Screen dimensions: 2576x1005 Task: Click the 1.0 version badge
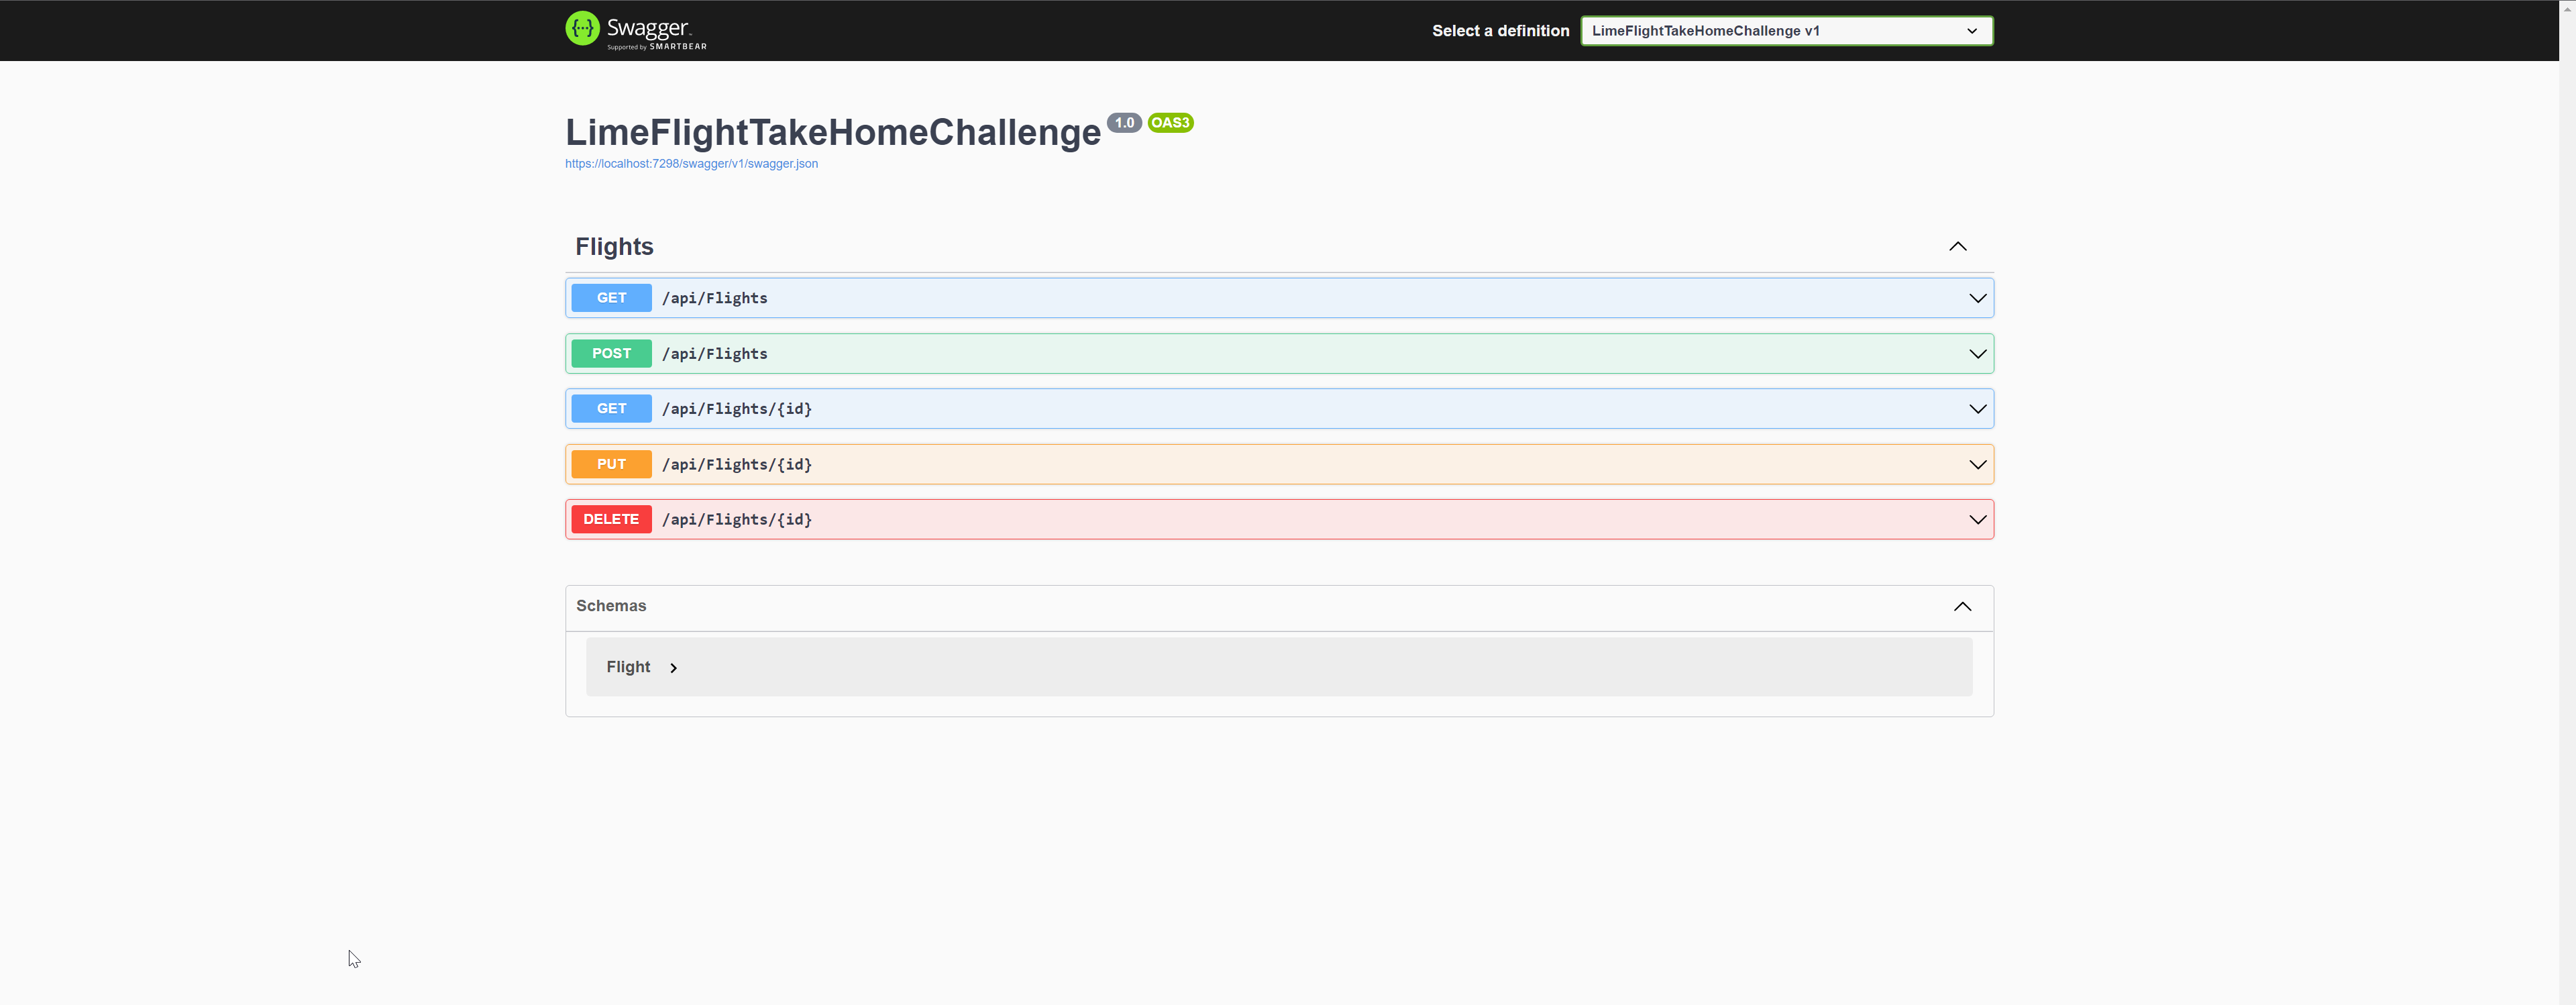(1124, 122)
